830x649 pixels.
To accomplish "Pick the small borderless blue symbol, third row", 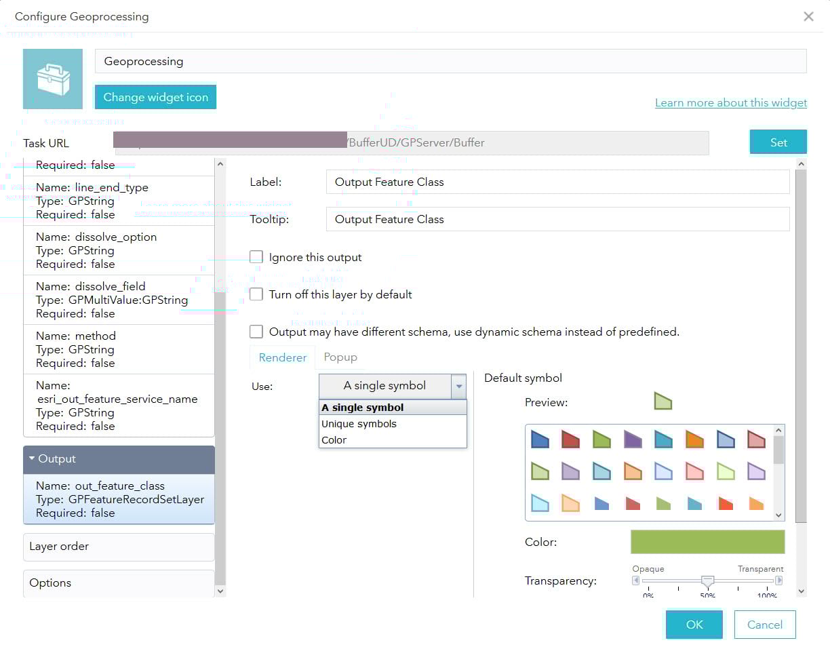I will pyautogui.click(x=601, y=503).
